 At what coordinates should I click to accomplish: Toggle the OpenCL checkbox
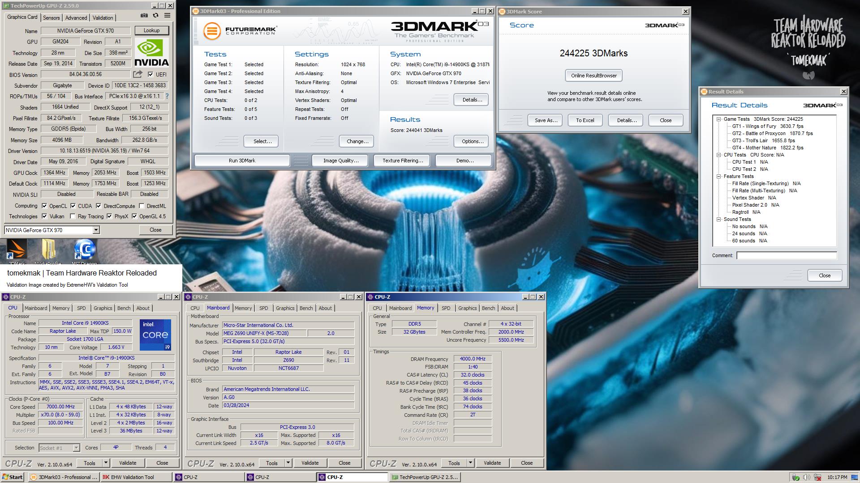[x=44, y=206]
